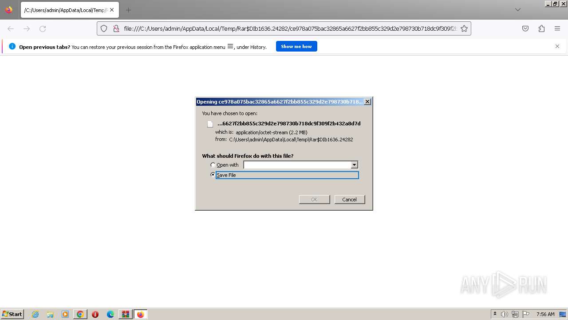Dismiss the Open previous tabs notification
The image size is (568, 320).
[x=557, y=46]
